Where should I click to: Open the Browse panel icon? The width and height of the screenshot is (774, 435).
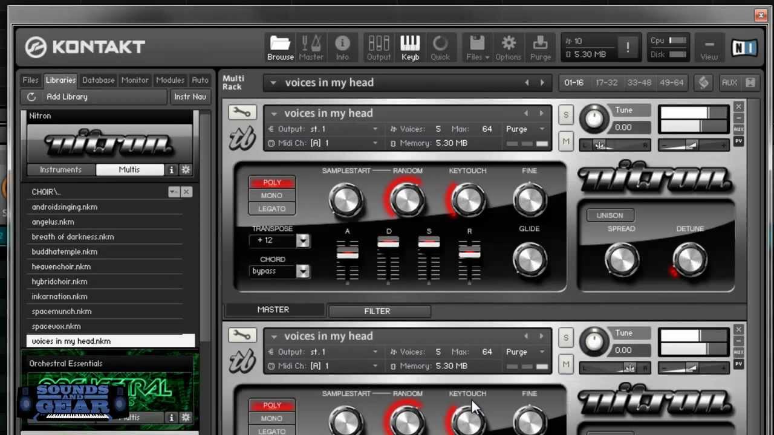[x=281, y=48]
